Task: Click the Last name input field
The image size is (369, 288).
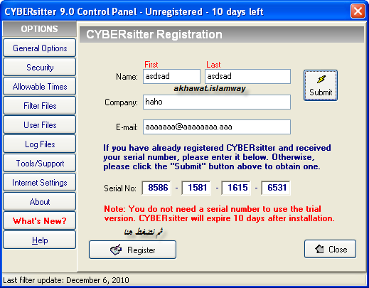Action: point(247,76)
